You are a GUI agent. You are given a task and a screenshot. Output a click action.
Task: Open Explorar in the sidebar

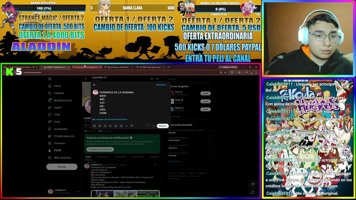coord(56,93)
